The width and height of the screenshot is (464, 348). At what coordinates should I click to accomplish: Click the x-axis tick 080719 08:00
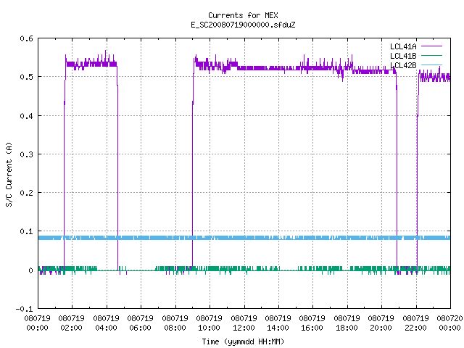pyautogui.click(x=175, y=323)
